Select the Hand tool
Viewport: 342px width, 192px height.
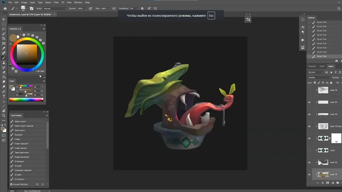[x=4, y=111]
